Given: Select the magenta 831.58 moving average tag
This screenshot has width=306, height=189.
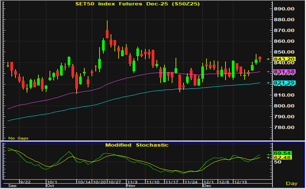Looking at the screenshot, I should point(285,72).
